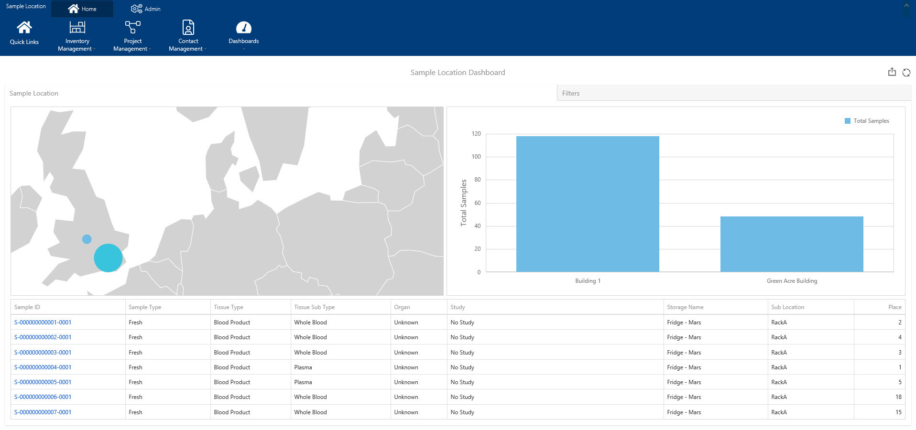Toggle the Total Samples series in the legend
This screenshot has height=430, width=916.
click(867, 120)
